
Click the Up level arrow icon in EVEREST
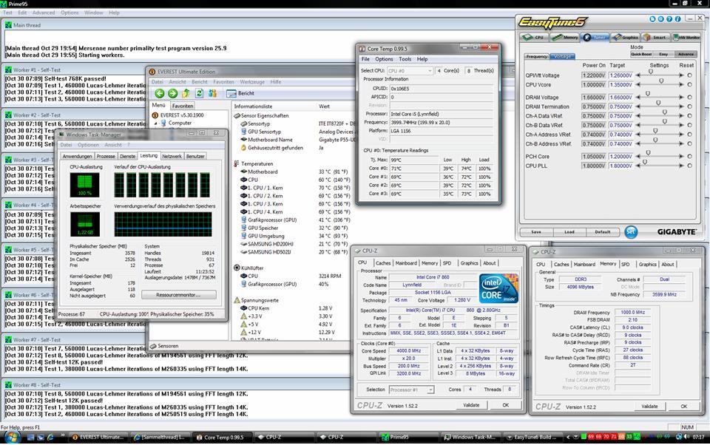[x=186, y=93]
